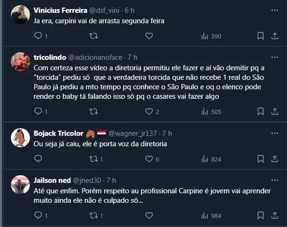Reply to Vinicius Ferreira's tweet
This screenshot has width=287, height=227.
tap(38, 36)
